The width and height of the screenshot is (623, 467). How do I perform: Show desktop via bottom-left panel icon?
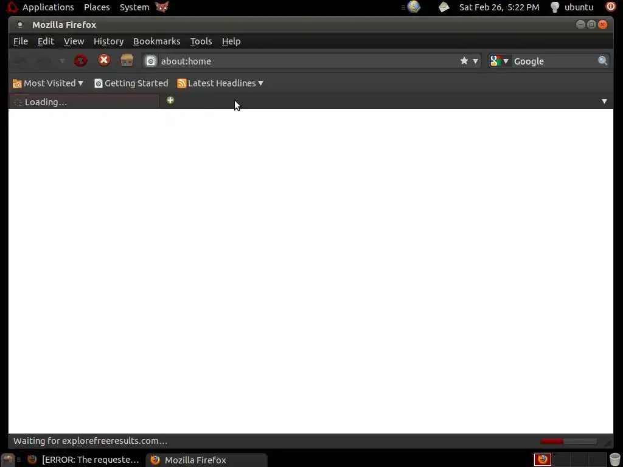tap(7, 460)
